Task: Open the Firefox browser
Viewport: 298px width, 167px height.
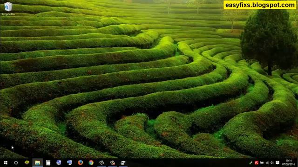Action: click(x=80, y=163)
